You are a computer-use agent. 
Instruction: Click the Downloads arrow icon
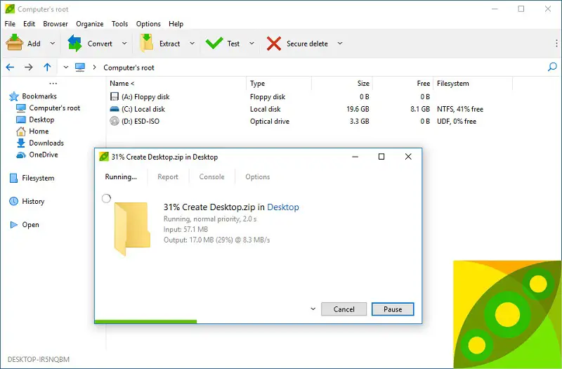coord(21,143)
